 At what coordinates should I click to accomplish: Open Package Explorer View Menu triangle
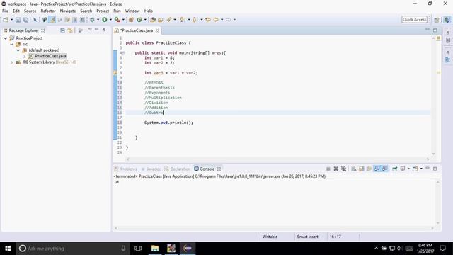coord(90,30)
